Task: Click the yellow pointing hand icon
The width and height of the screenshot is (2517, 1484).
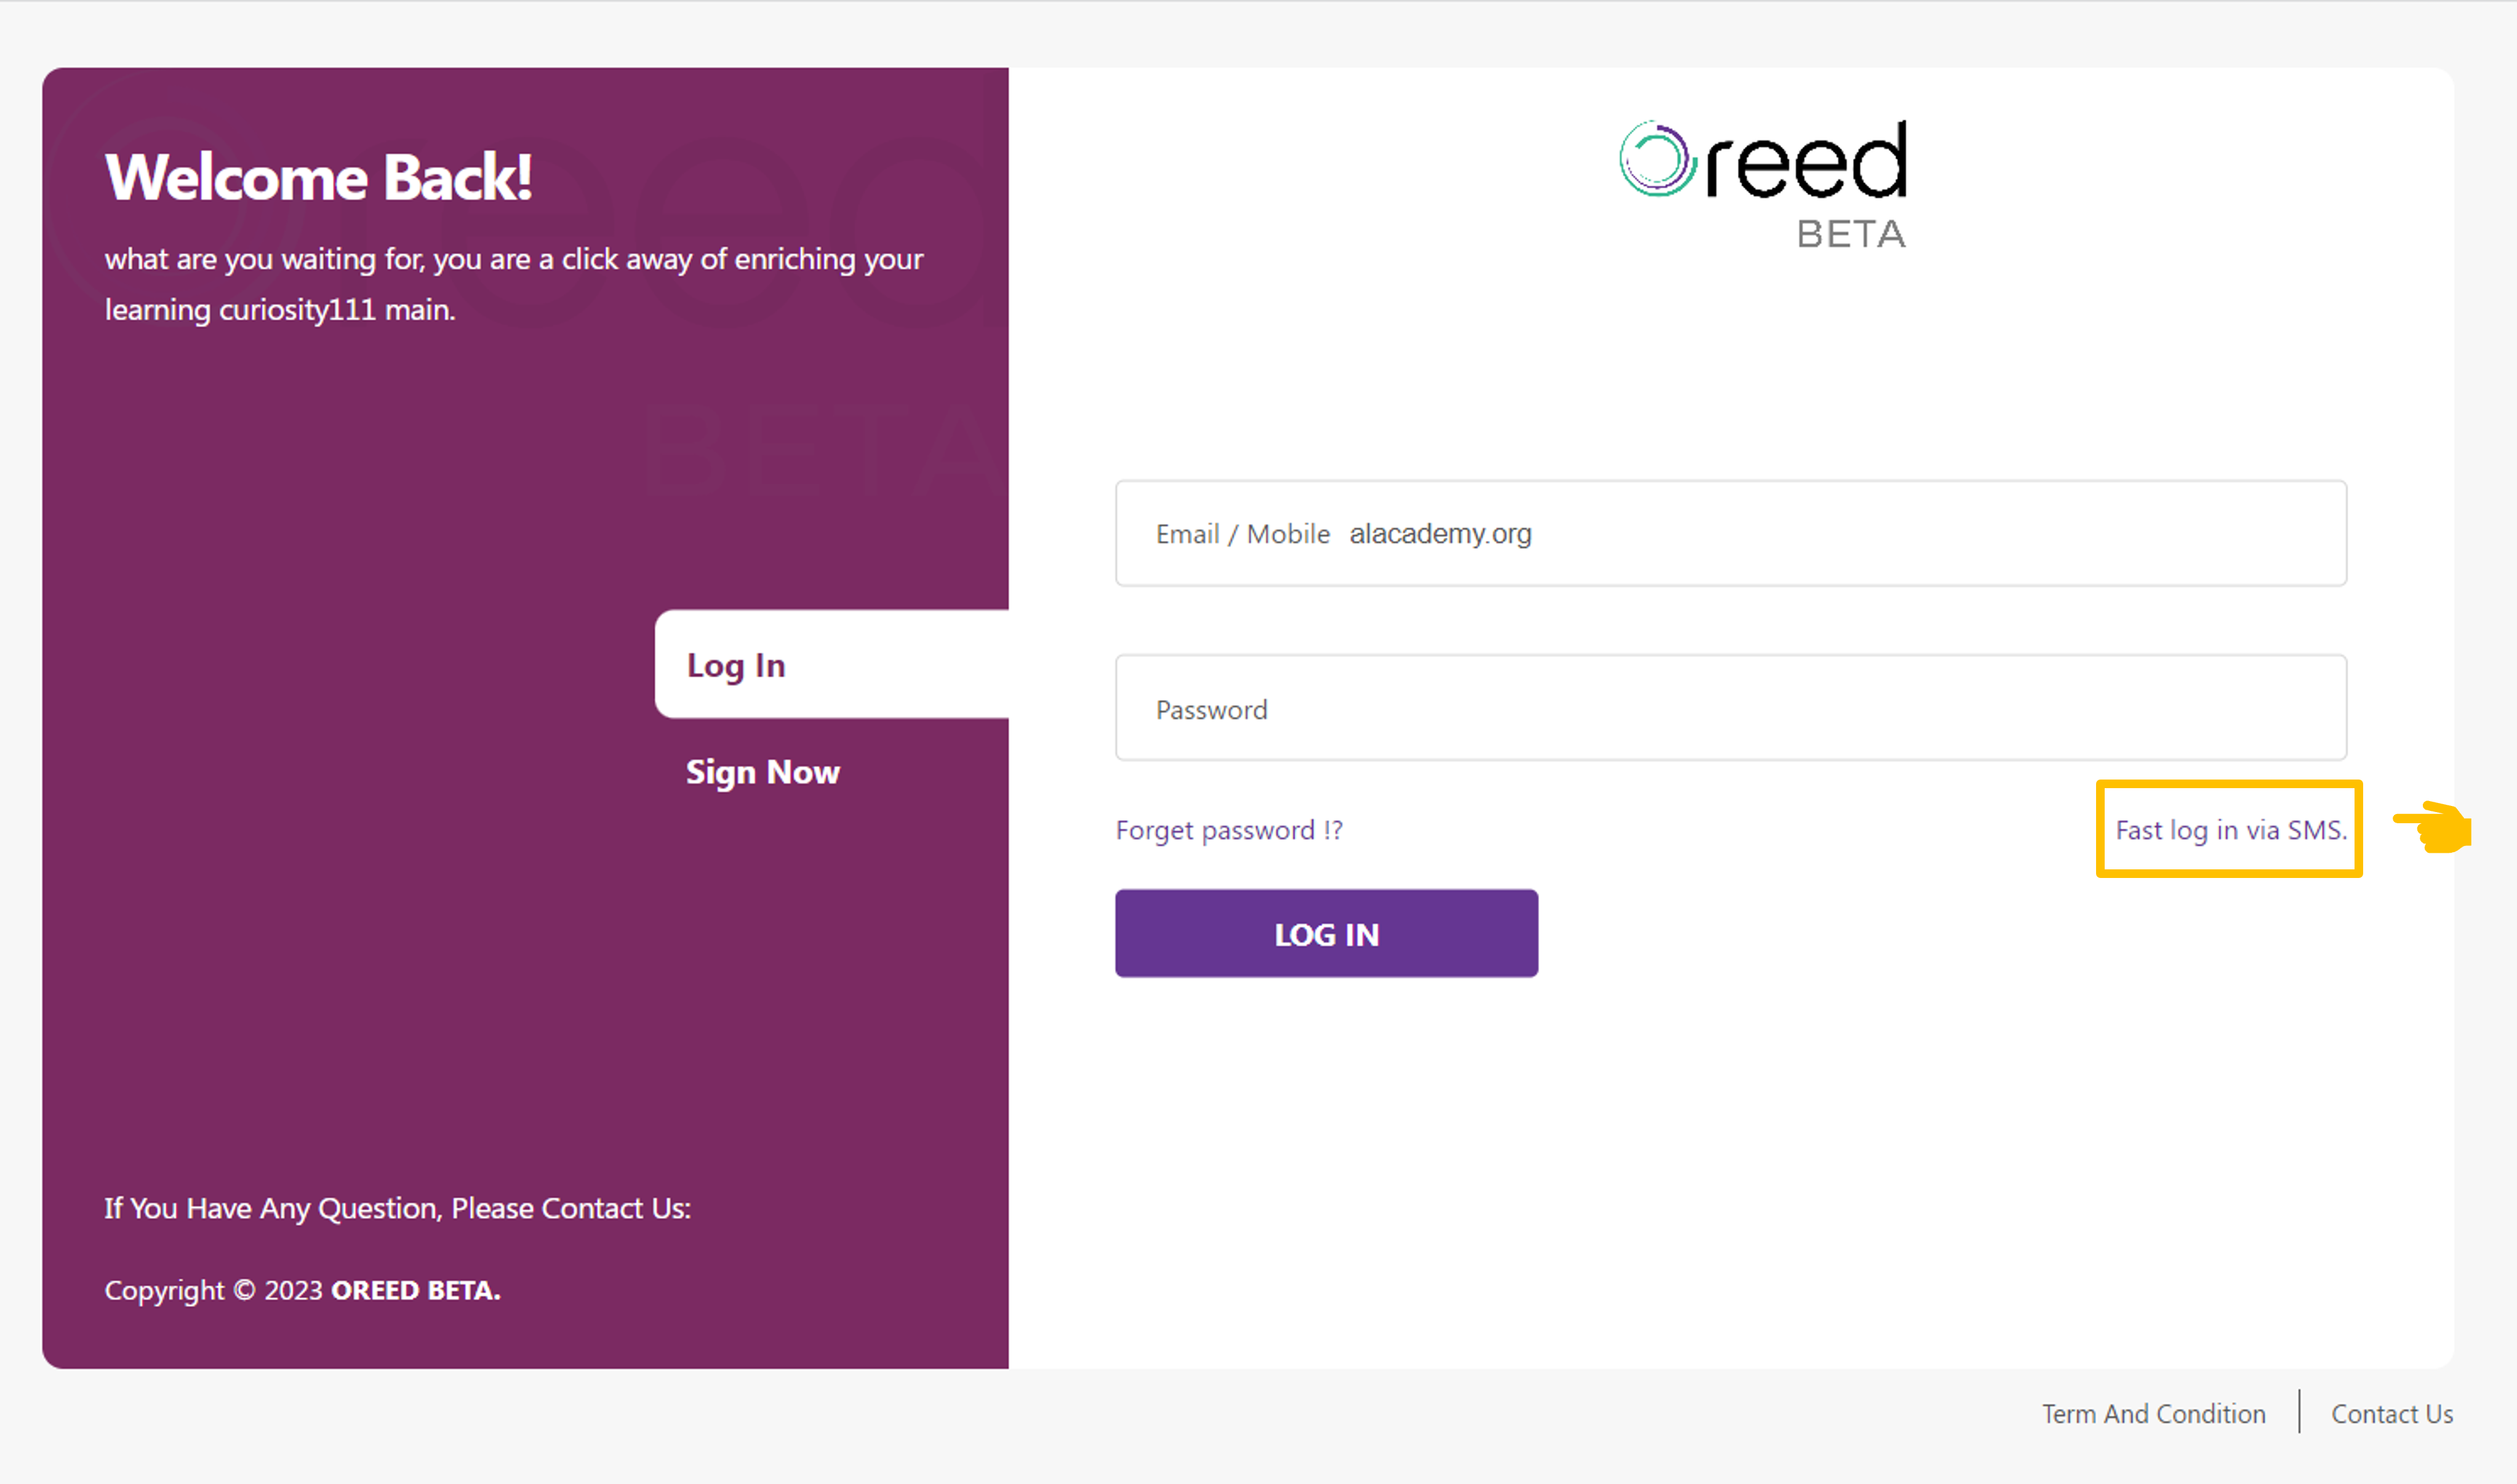Action: click(x=2433, y=827)
